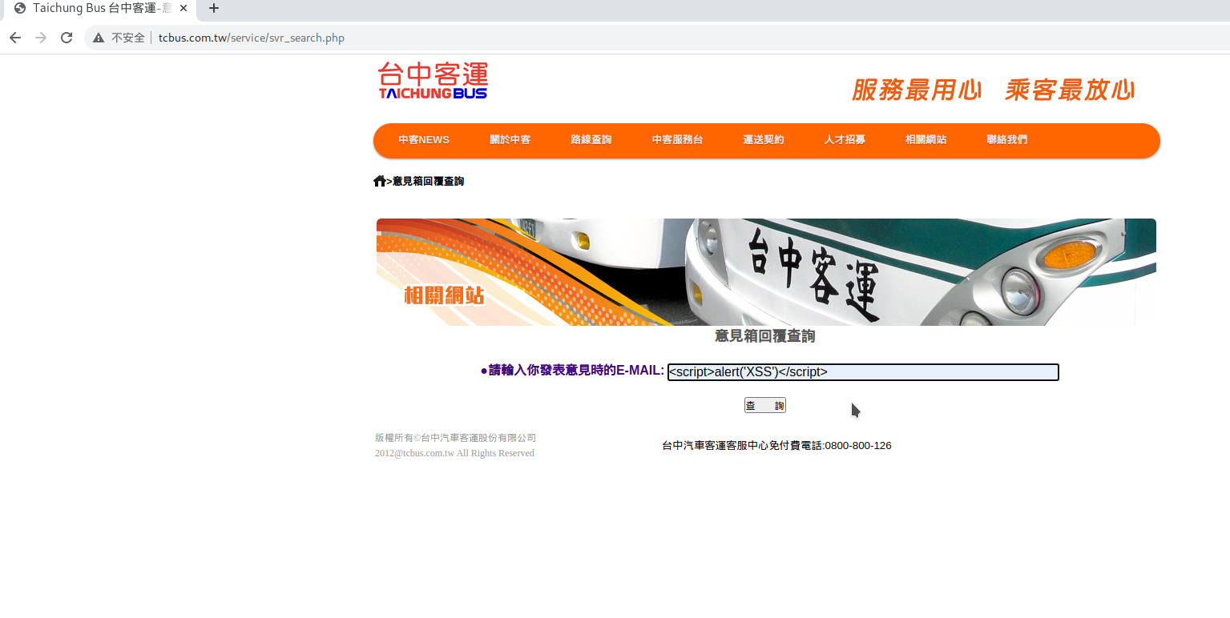
Task: Click the 2012@tcbus.com.tw All Rights Reserved text
Action: pyautogui.click(x=454, y=453)
